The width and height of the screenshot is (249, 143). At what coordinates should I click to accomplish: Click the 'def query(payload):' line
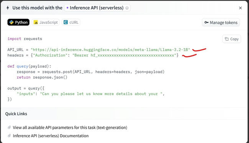point(29,66)
